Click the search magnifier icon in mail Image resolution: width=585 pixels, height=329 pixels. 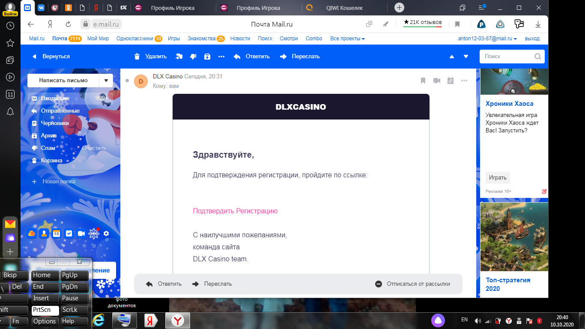click(537, 57)
